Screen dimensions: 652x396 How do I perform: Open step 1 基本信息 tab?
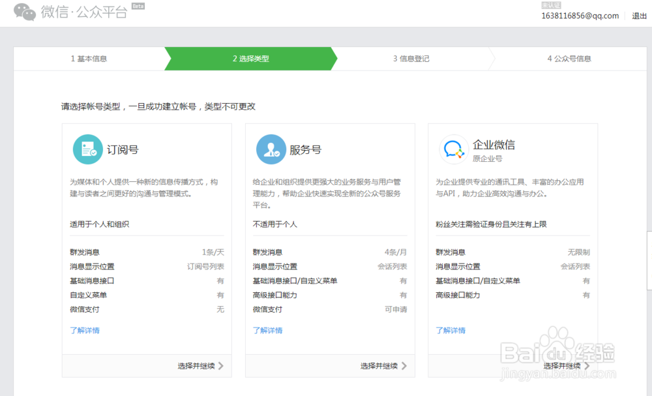[x=89, y=59]
